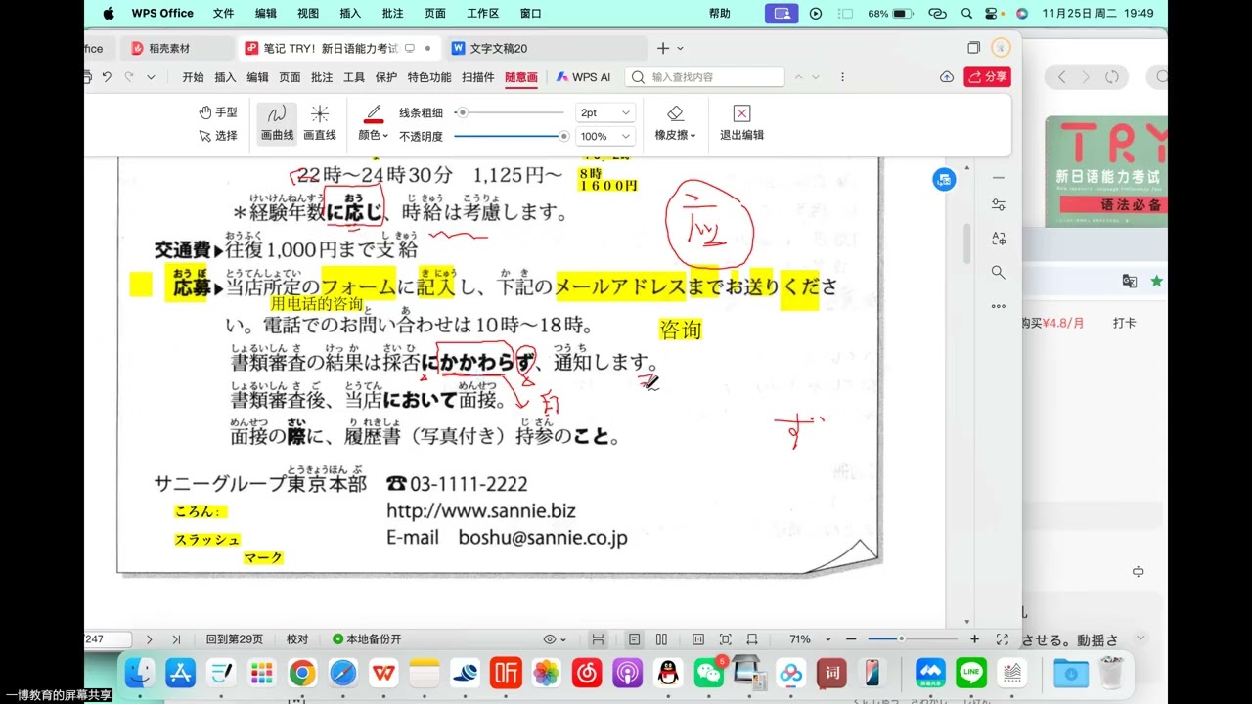Open the window tiling icon in tab bar
Screen dimensions: 1252x704
coord(974,48)
